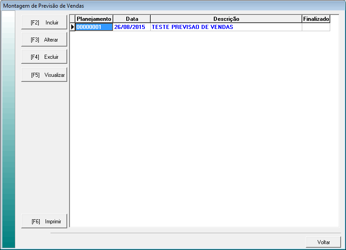Click the [F2] Incluir button
Viewport: 346px width, 250px height.
coord(44,22)
